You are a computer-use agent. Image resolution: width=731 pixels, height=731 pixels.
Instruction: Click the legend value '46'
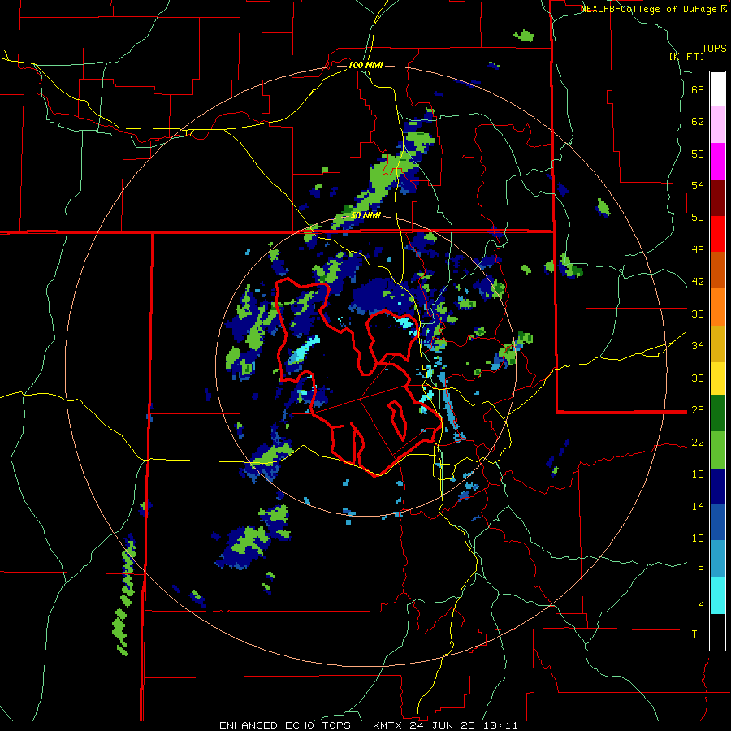coord(698,250)
